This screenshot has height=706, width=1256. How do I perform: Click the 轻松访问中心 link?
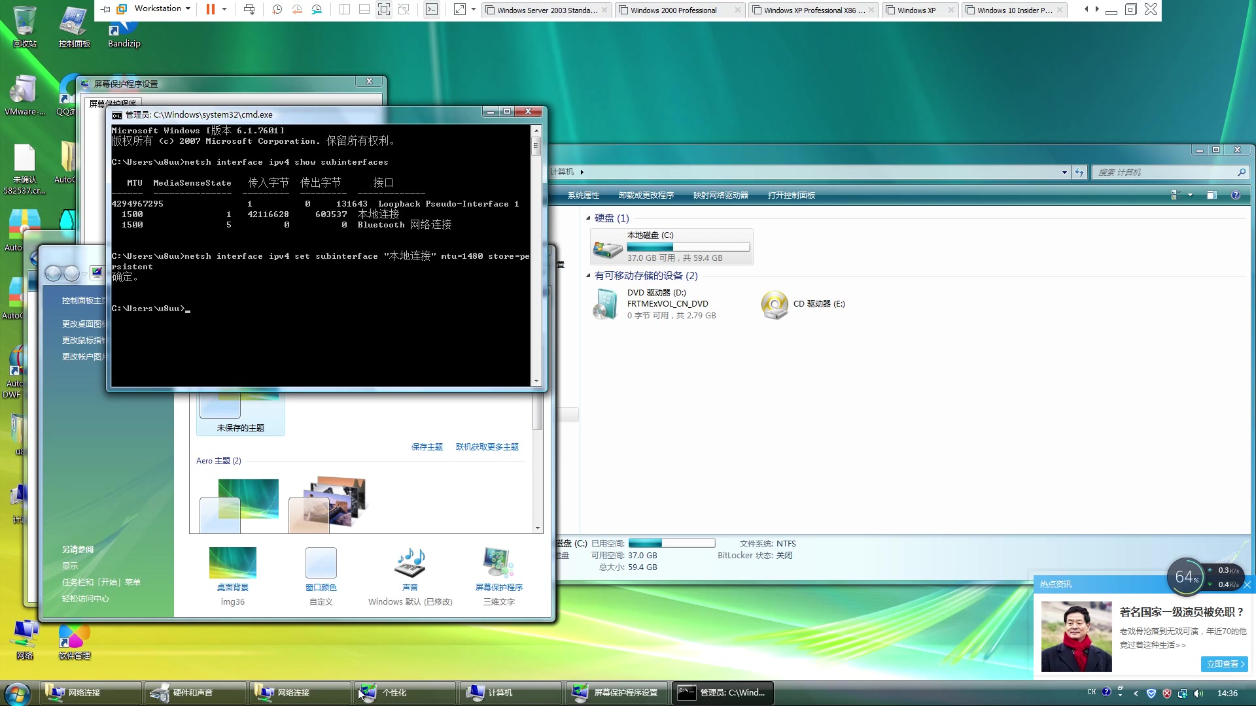(86, 599)
